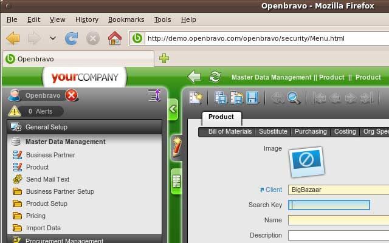This screenshot has height=243, width=389.
Task: Open the Alerts warning triangle icon
Action: pyautogui.click(x=15, y=111)
